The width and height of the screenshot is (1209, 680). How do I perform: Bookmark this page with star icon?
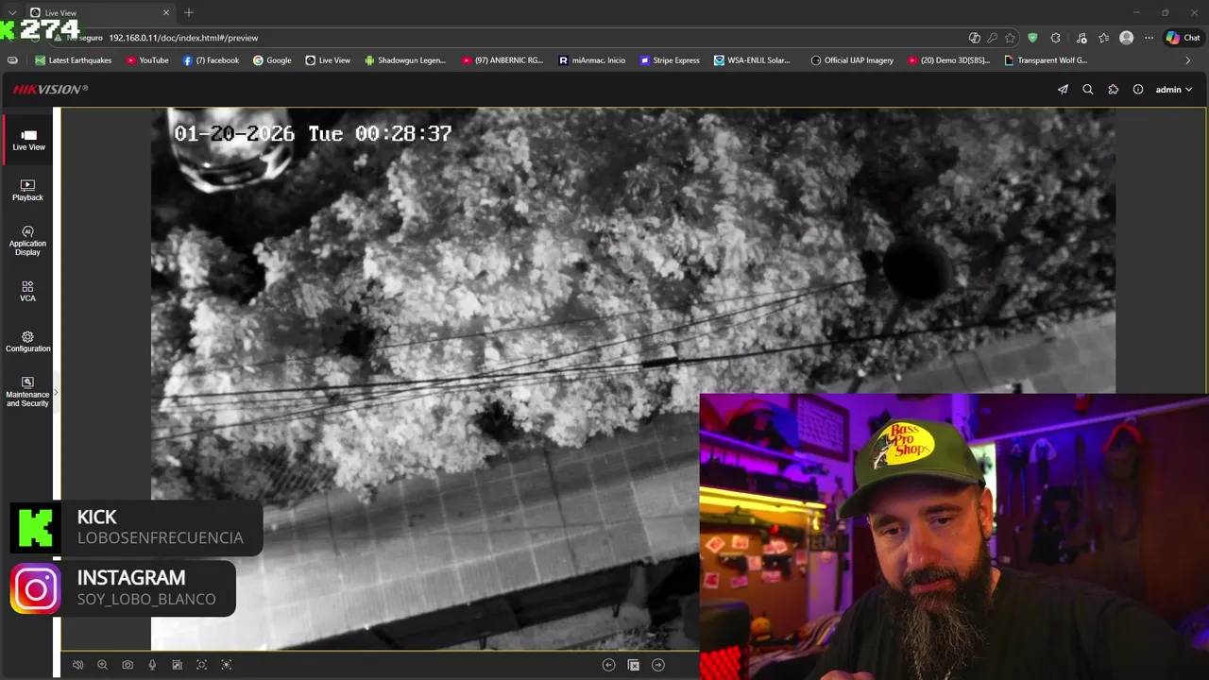tap(1010, 38)
